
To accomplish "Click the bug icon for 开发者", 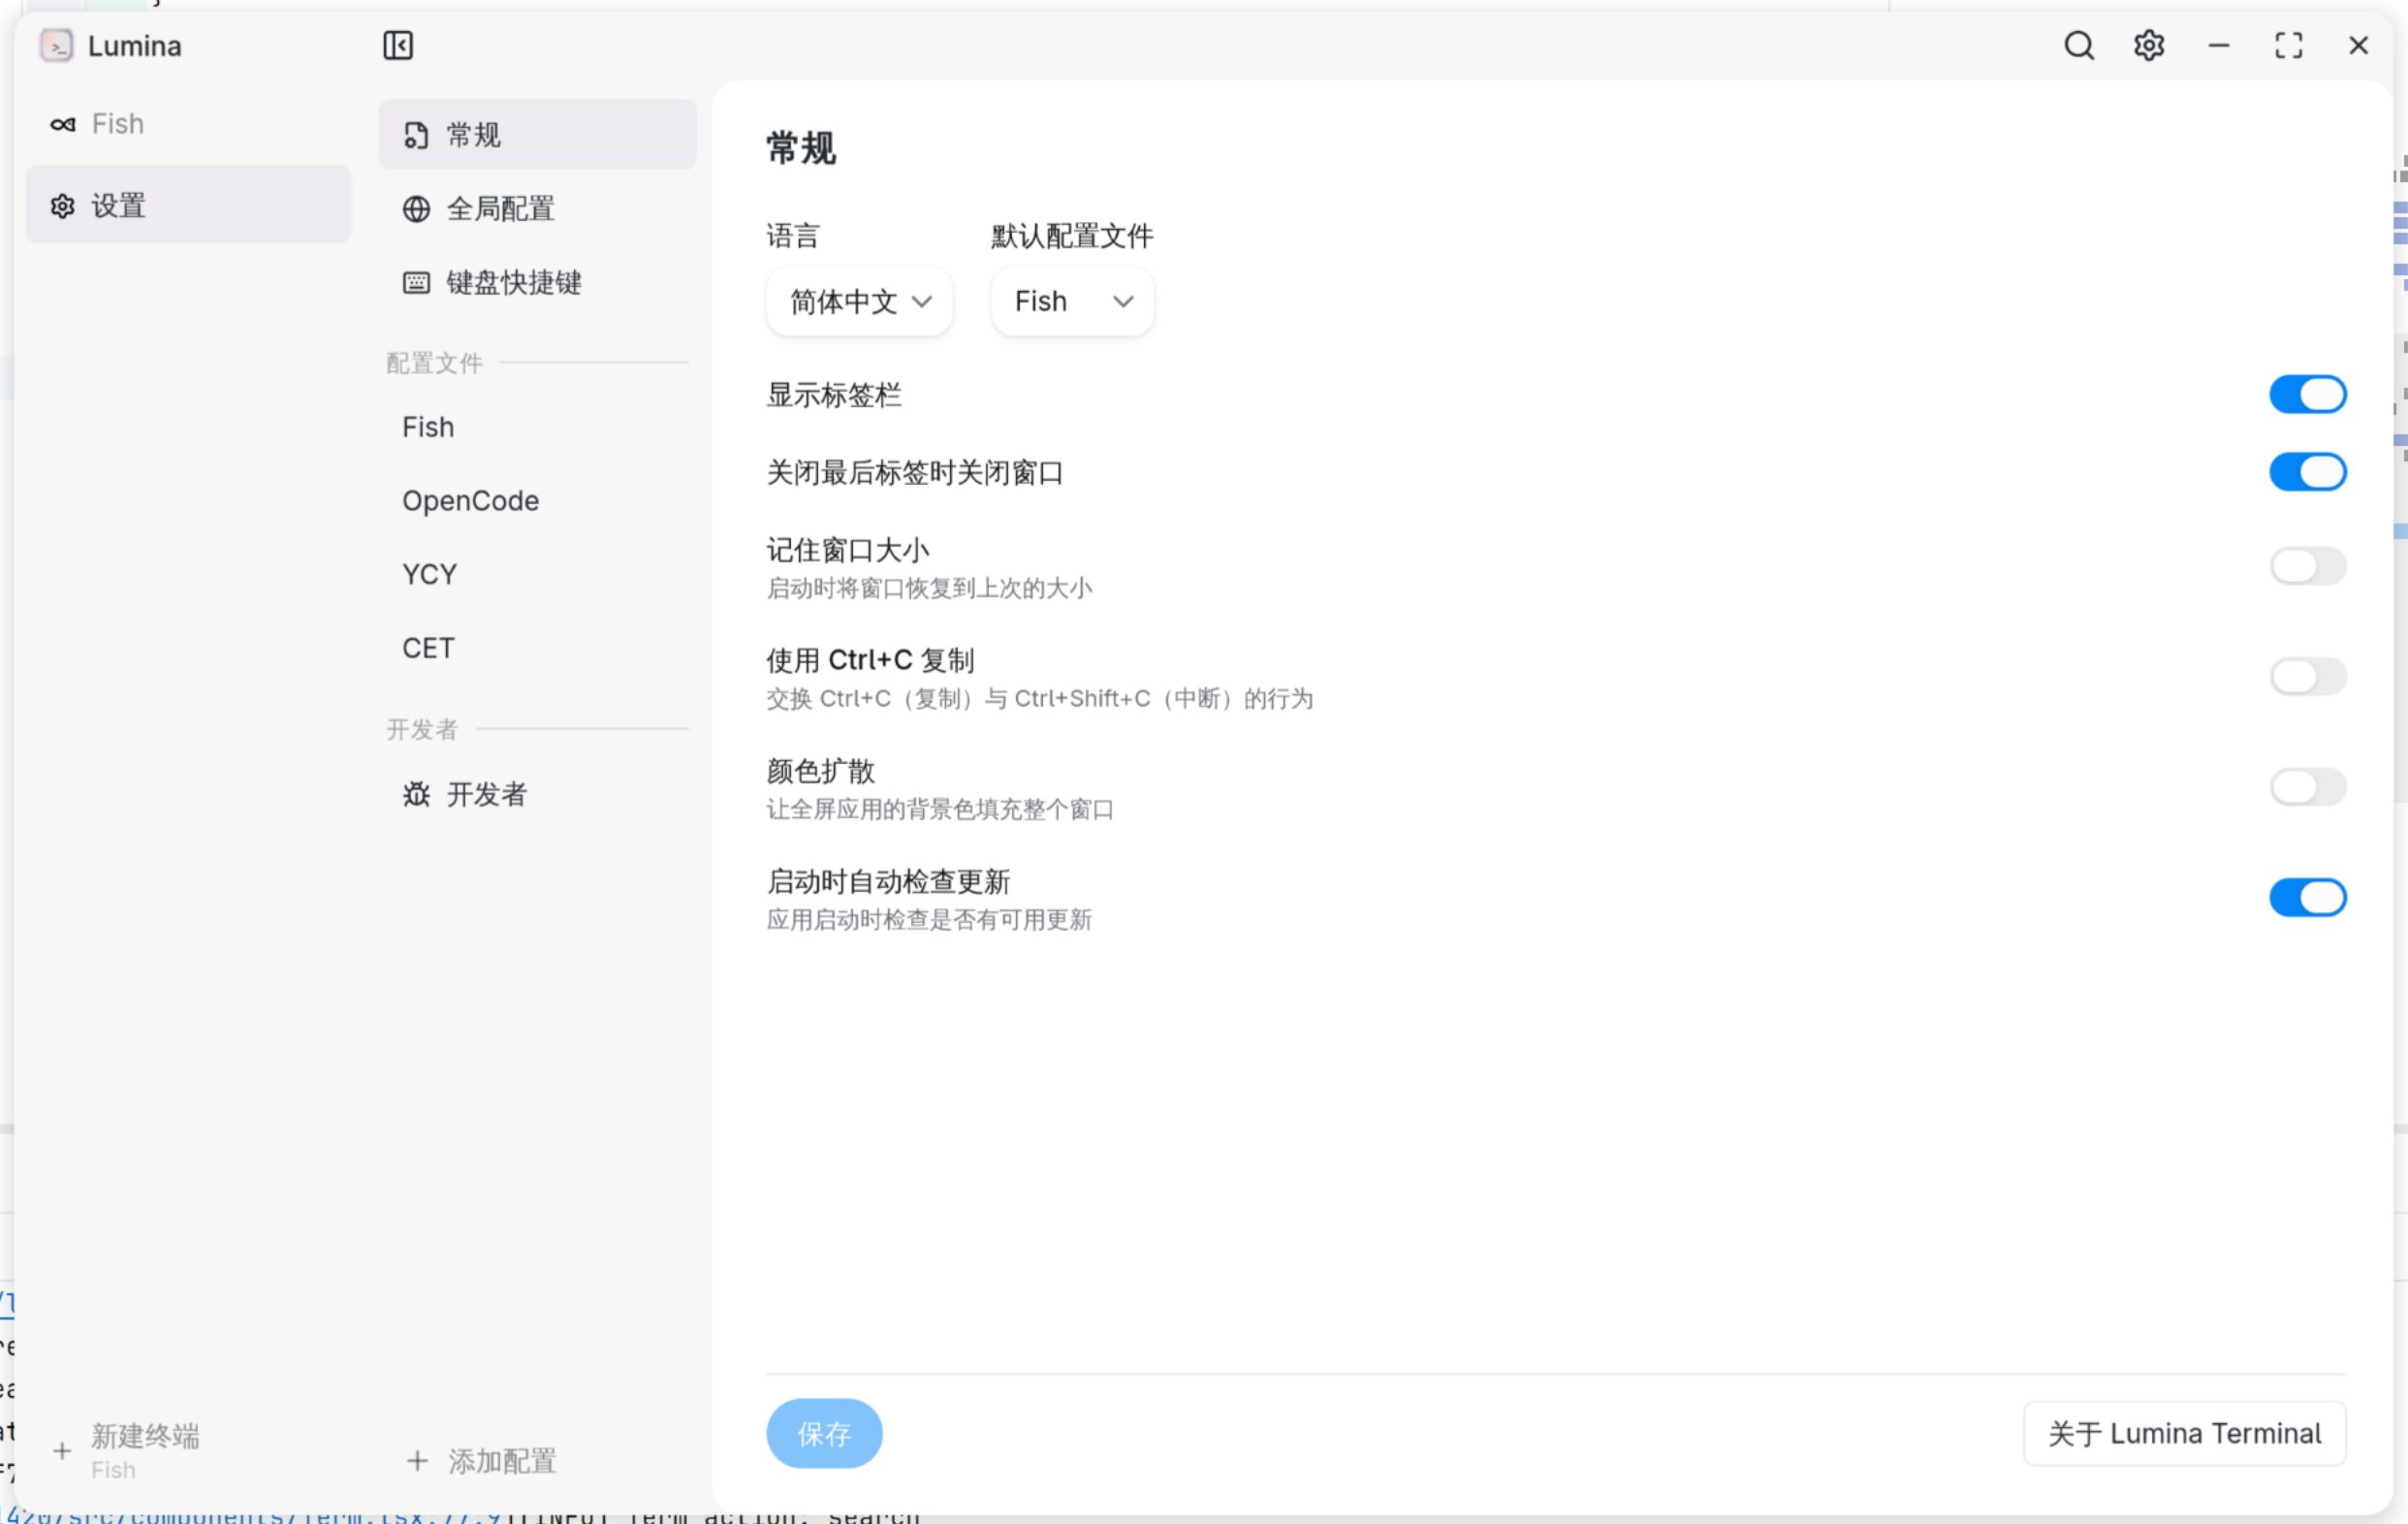I will tap(416, 795).
